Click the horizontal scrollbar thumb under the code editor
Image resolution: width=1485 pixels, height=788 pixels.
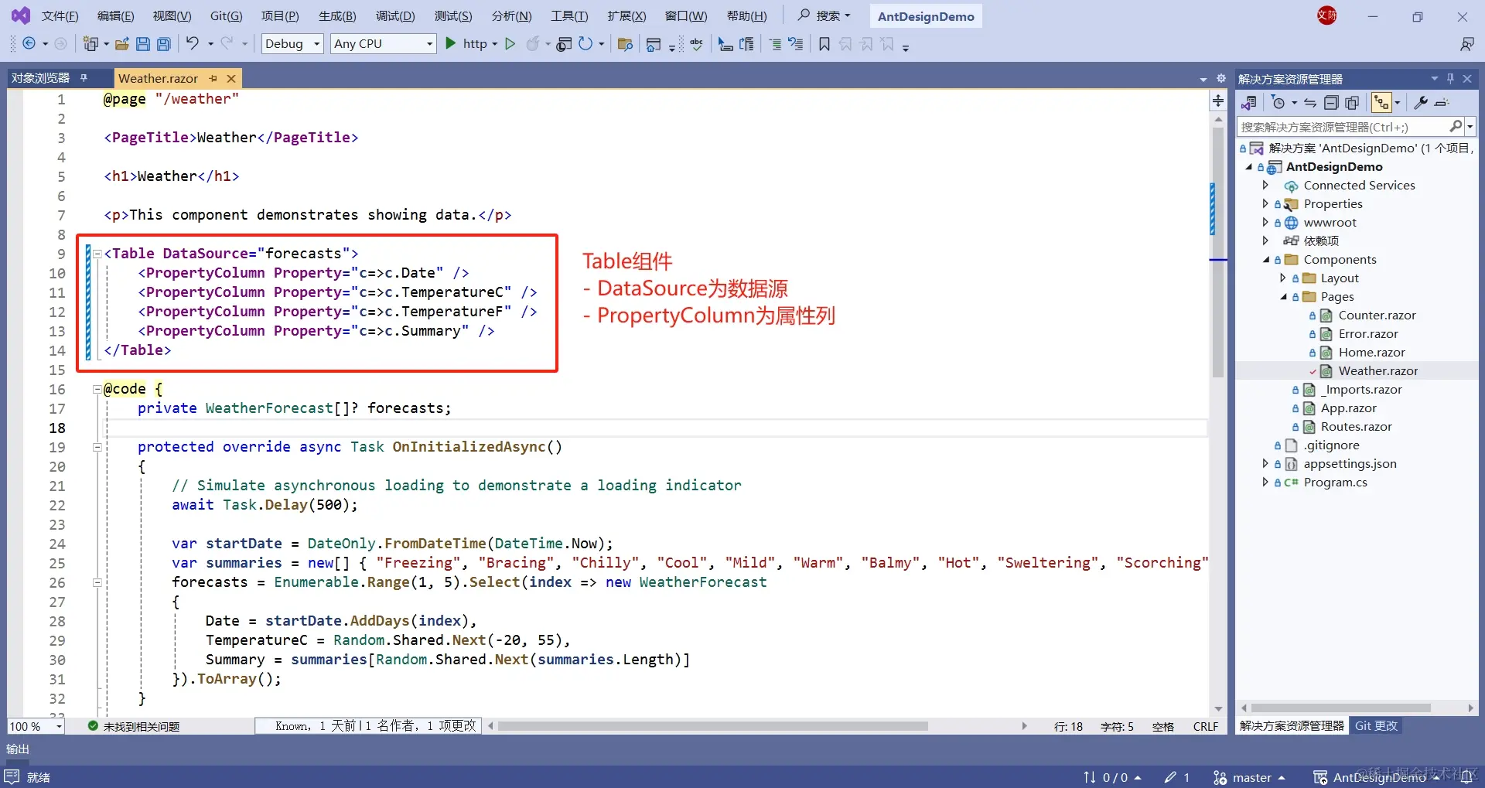point(712,726)
